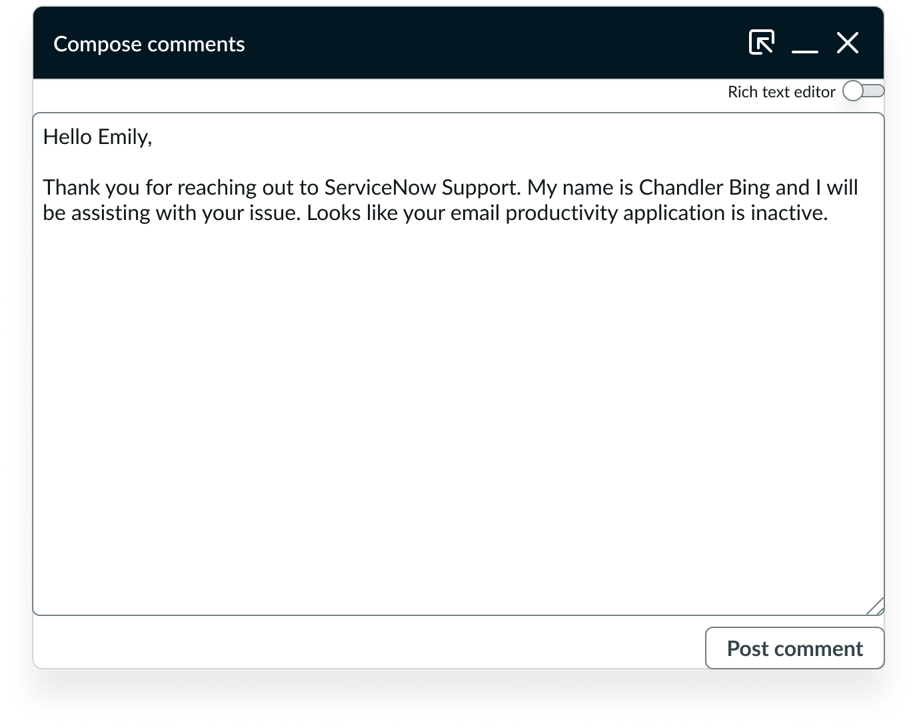Viewport: 917px width, 728px height.
Task: Close the Compose comments dialog
Action: point(847,43)
